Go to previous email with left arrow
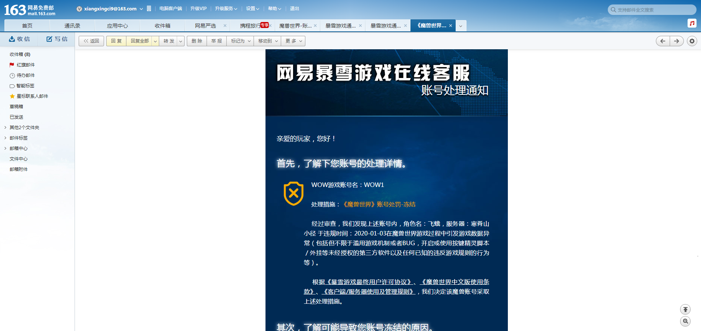The height and width of the screenshot is (331, 701). click(663, 41)
